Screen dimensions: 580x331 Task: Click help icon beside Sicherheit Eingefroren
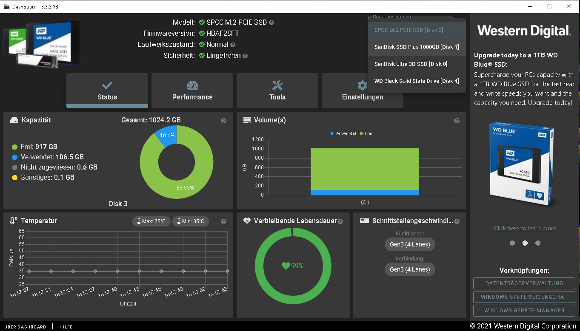point(245,56)
